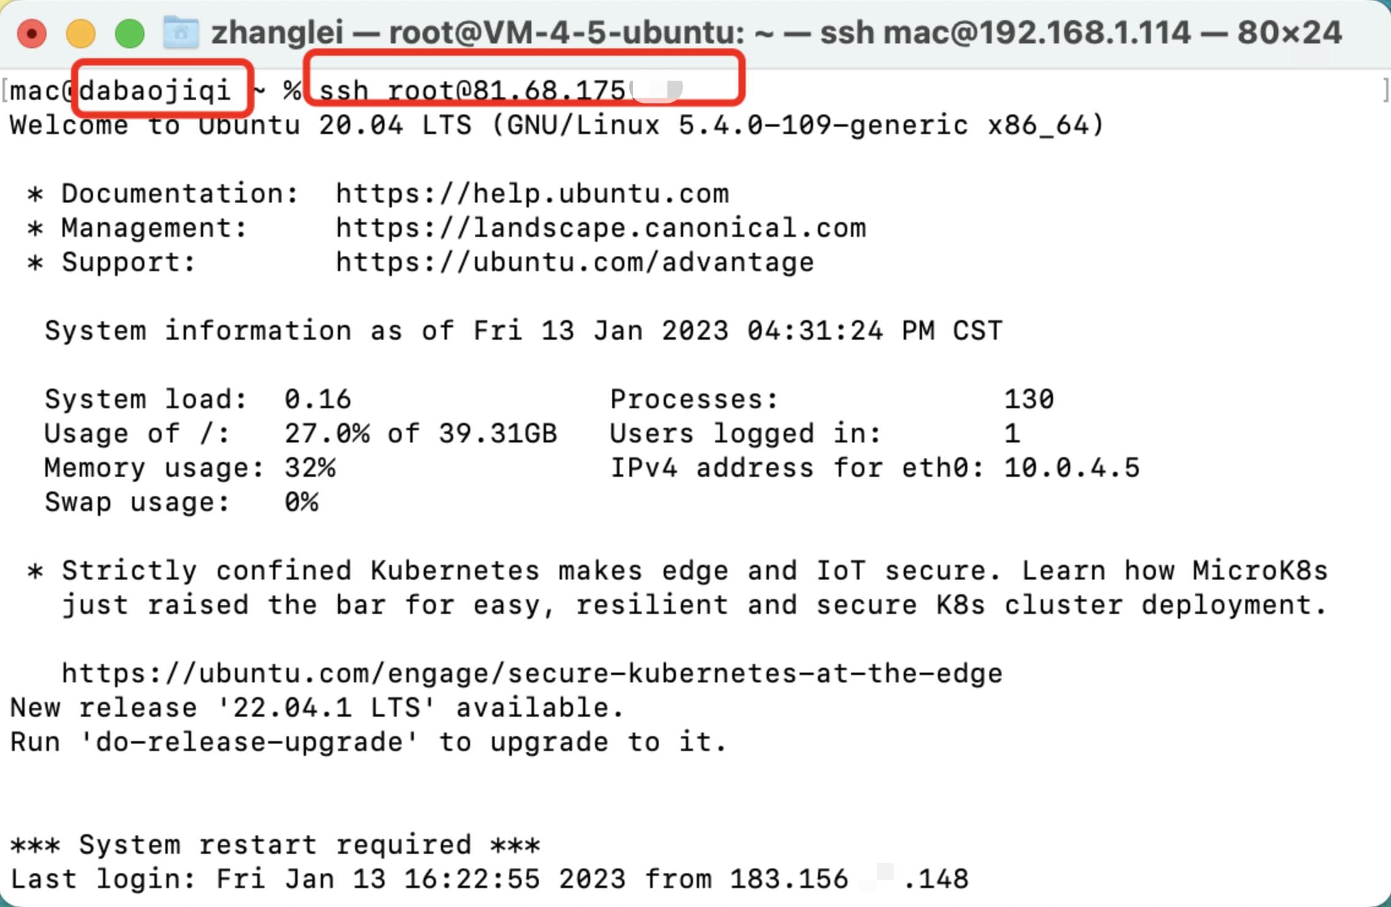Click the home folder icon in title bar
Image resolution: width=1391 pixels, height=907 pixels.
pyautogui.click(x=181, y=32)
